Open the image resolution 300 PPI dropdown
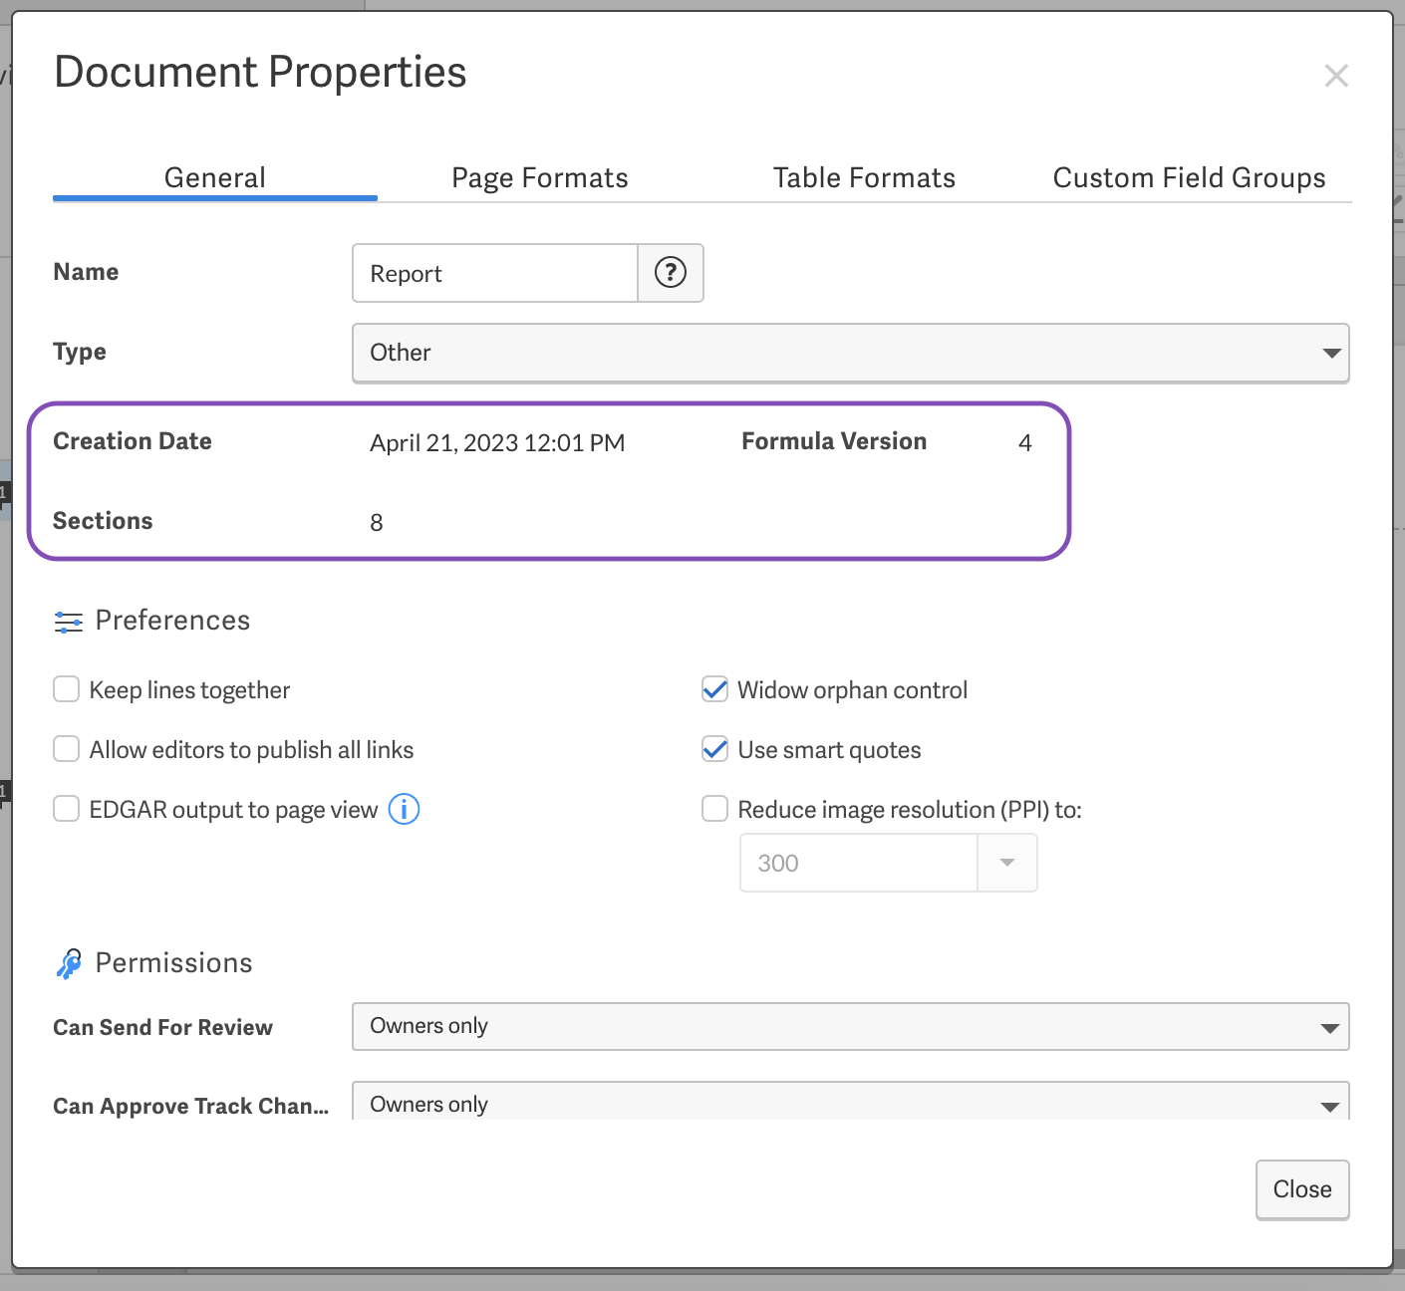Viewport: 1405px width, 1291px height. coord(1006,863)
